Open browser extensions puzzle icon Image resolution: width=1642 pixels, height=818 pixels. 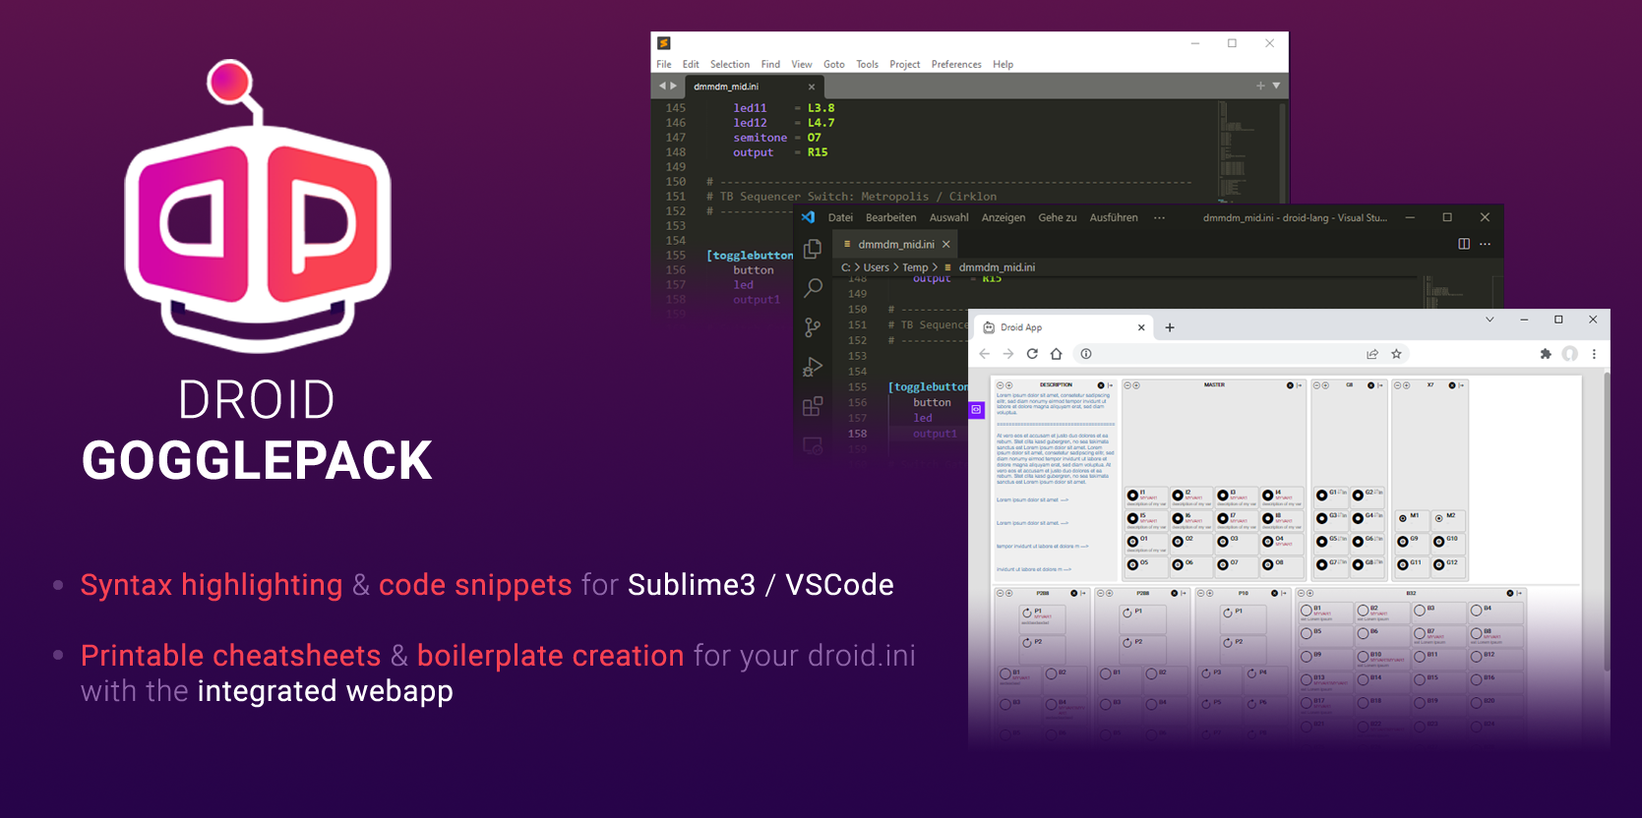pos(1546,354)
